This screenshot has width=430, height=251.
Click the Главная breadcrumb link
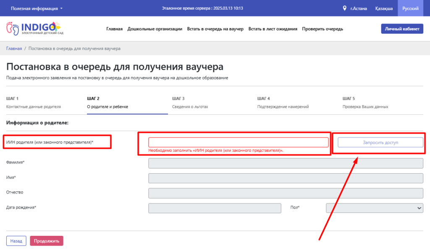pos(14,49)
